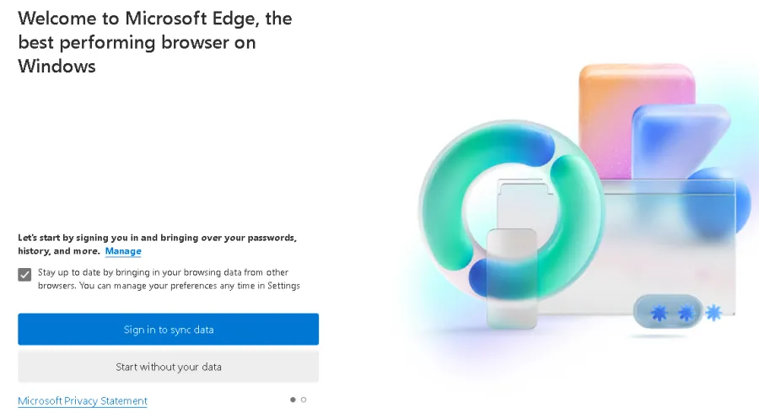Viewport: 759px width, 413px height.
Task: Click the lone asterisk outside the pill
Action: coord(714,313)
